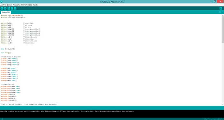
Task: Click the '//Led verde' comment
Action: coord(28,25)
